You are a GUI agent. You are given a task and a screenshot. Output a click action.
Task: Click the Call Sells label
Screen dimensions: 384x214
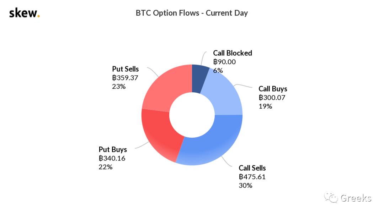252,168
